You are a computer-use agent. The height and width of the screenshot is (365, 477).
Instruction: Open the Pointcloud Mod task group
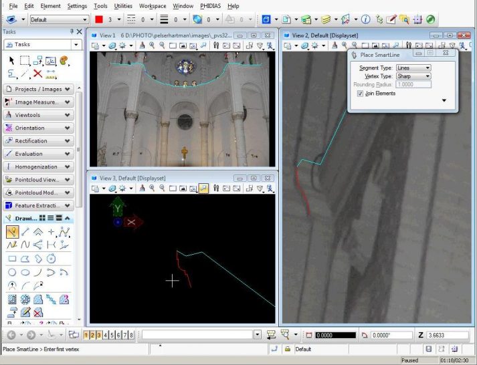38,193
